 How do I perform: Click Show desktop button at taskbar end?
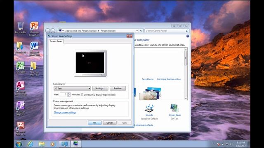[x=249, y=144]
